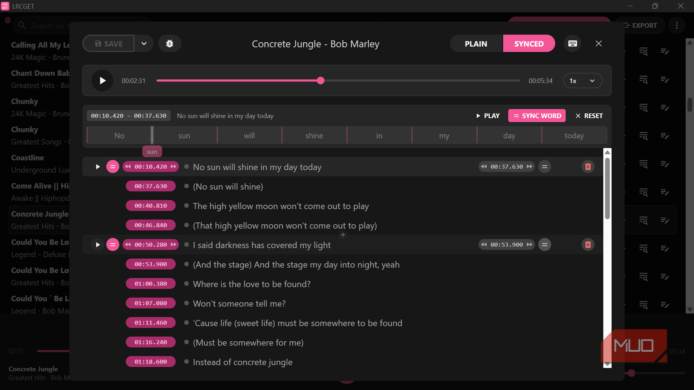Screen dimensions: 694x390
Task: Click the SAVE button
Action: tap(109, 44)
